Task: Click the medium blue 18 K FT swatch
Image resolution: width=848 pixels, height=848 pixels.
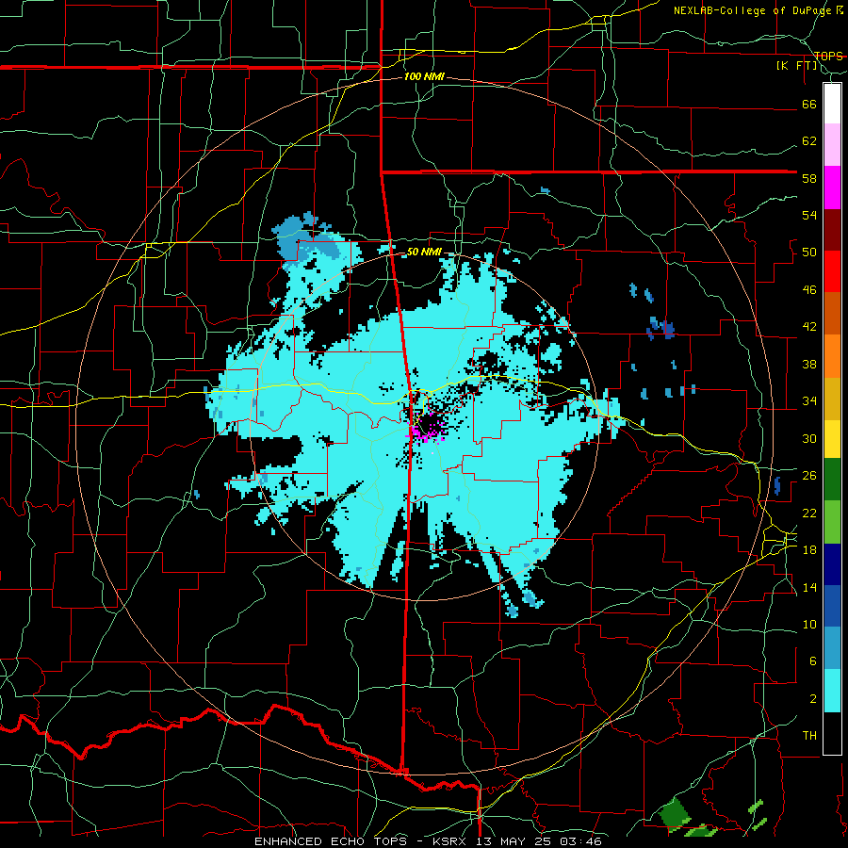Action: click(832, 606)
